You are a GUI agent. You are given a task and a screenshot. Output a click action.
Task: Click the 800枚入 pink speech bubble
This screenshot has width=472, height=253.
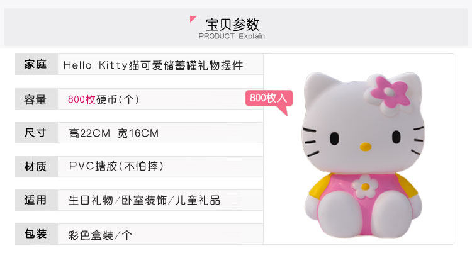tap(269, 100)
